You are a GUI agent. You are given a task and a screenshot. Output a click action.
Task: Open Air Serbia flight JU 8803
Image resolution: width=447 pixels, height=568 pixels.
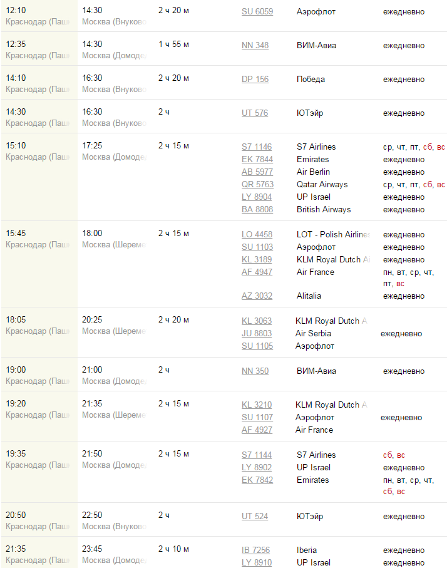[257, 334]
